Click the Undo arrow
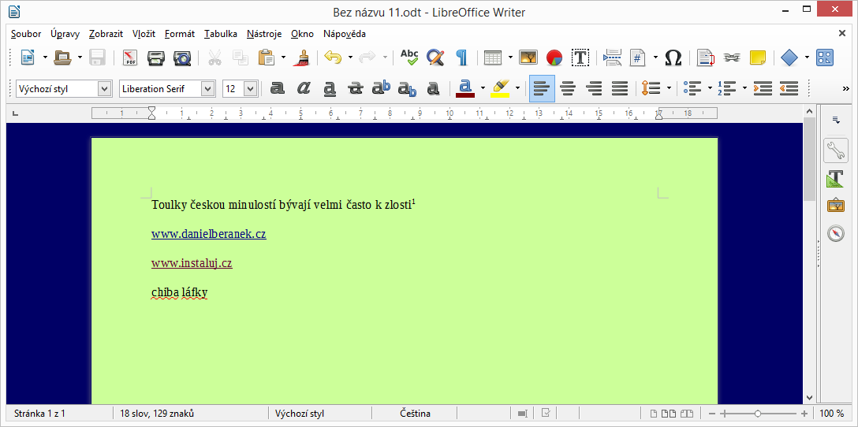858x427 pixels. (x=333, y=57)
